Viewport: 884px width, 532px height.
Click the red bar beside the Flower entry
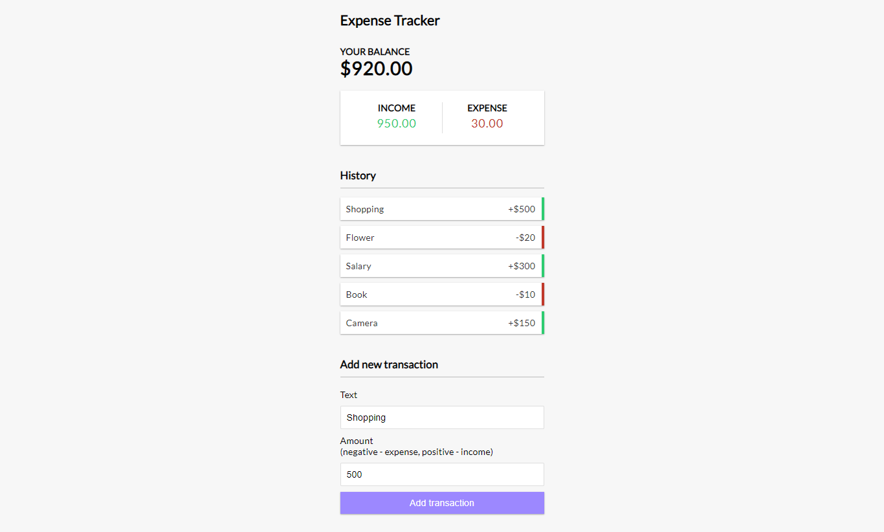tap(543, 237)
